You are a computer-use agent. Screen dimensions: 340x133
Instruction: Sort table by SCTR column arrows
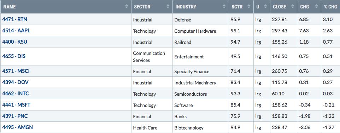tap(249, 6)
